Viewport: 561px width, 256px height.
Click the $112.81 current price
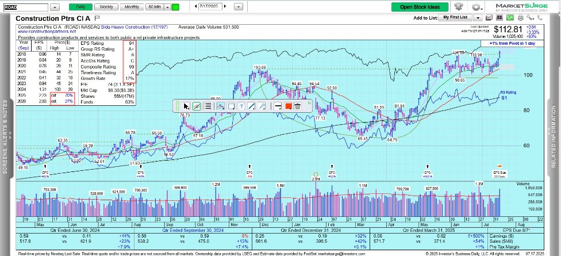point(508,29)
